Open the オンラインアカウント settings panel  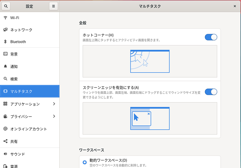pos(28,129)
